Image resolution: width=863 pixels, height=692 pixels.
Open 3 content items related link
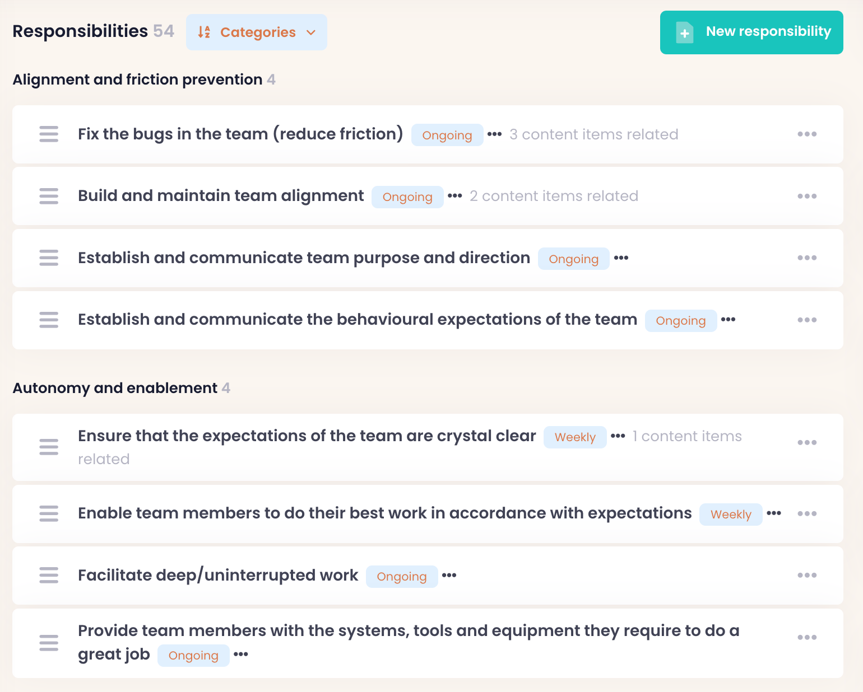pyautogui.click(x=593, y=135)
